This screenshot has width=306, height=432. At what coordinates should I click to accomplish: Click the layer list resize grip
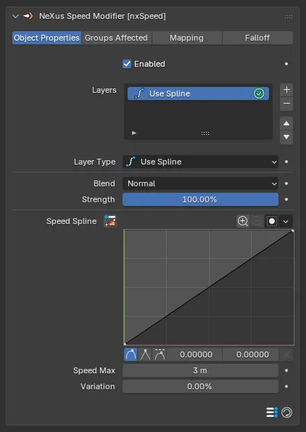click(x=204, y=133)
